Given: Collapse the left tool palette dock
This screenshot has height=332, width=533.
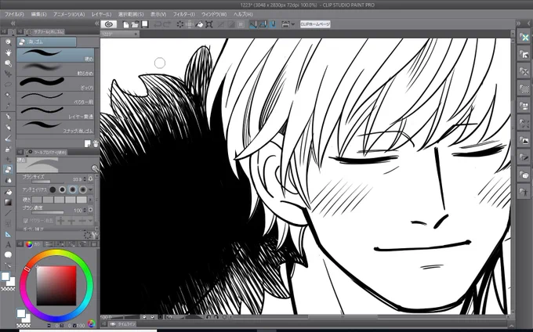Looking at the screenshot, I should coord(13,23).
